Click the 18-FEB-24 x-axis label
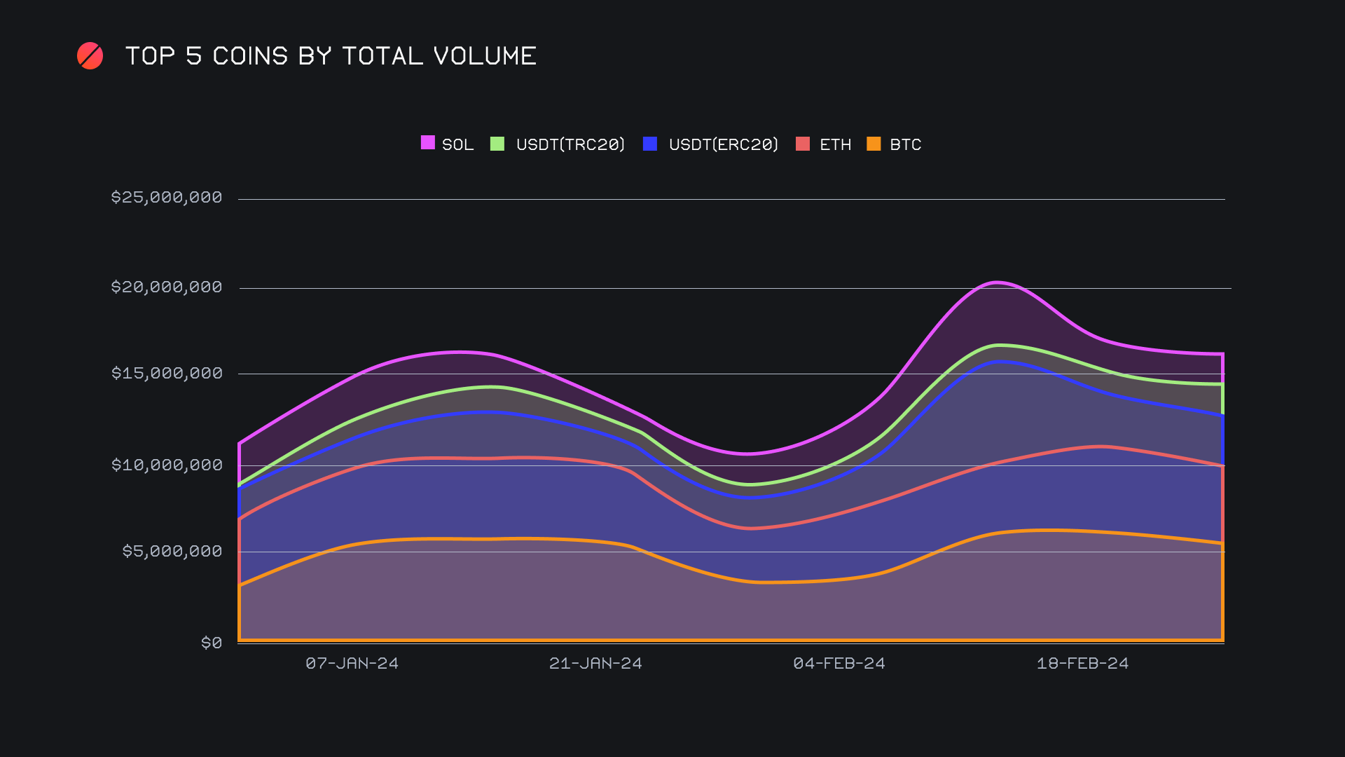This screenshot has height=757, width=1345. click(1082, 663)
